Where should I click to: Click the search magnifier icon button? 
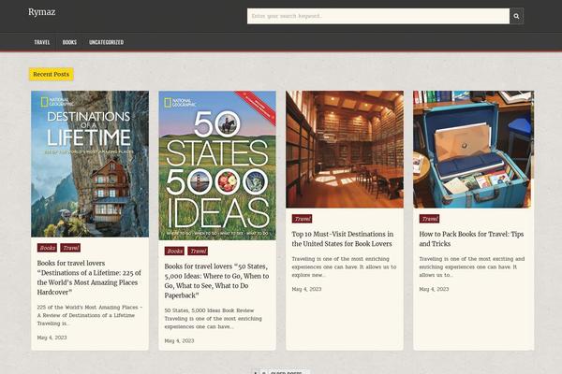coord(516,16)
